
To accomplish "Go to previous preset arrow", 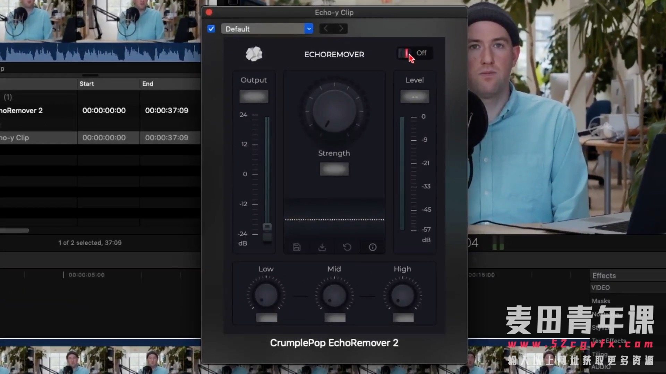I will [326, 29].
